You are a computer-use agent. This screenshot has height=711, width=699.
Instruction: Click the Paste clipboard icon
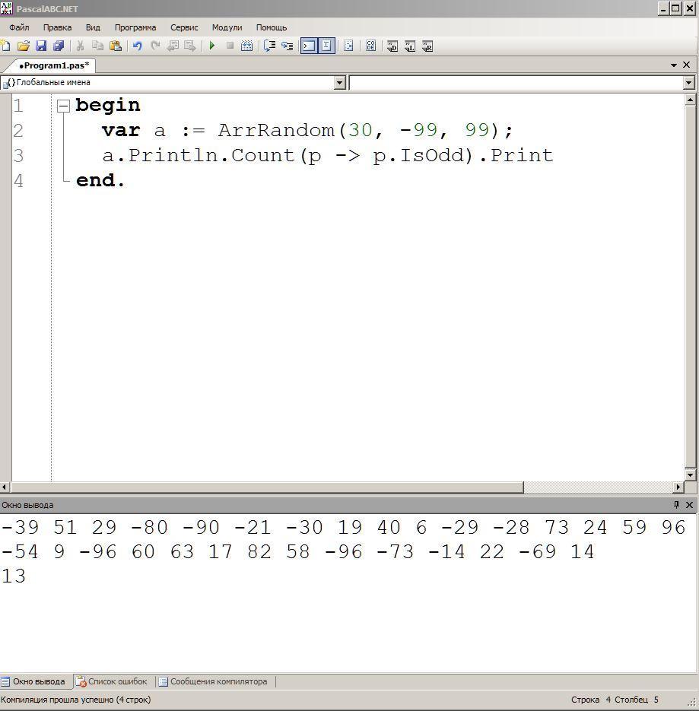[116, 46]
